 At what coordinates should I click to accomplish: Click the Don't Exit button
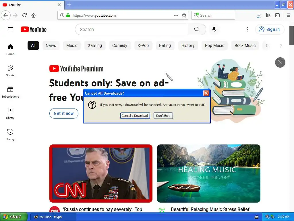[163, 116]
